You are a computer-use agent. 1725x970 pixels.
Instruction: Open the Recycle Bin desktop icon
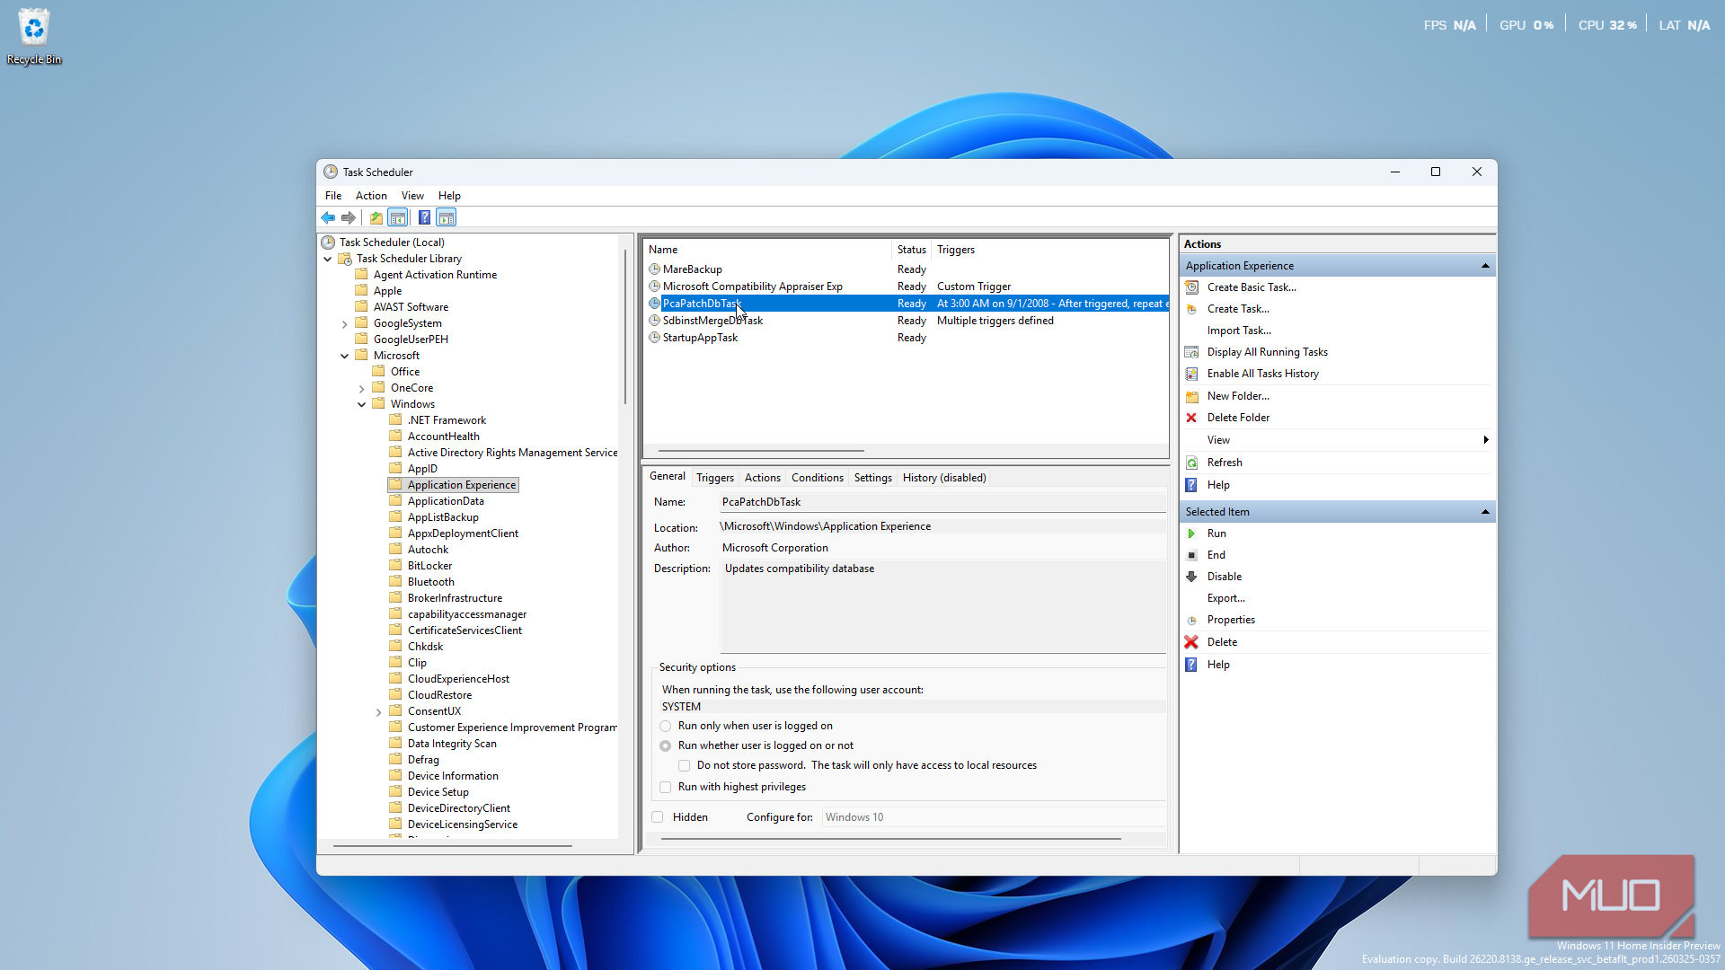34,36
